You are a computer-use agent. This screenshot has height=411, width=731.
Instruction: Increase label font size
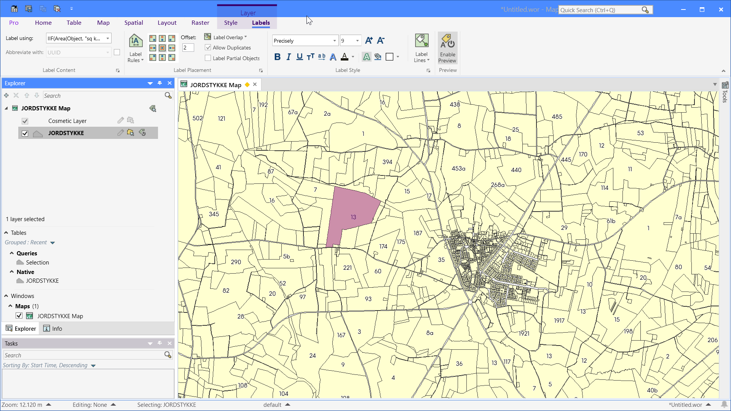369,41
